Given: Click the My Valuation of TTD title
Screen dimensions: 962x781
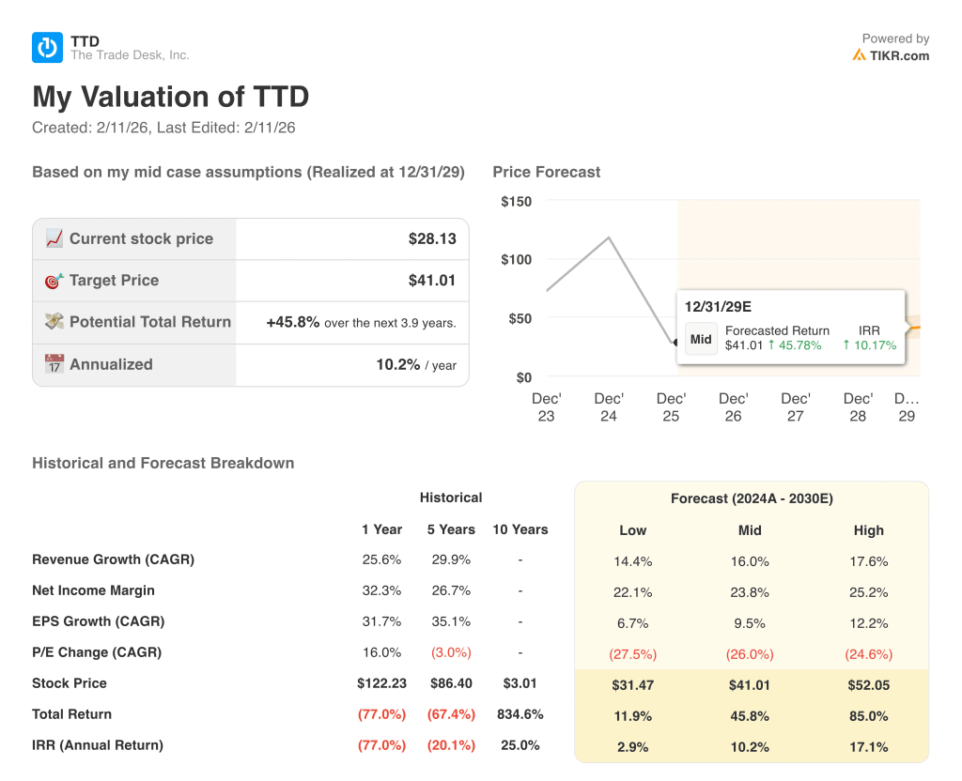Looking at the screenshot, I should tap(170, 97).
